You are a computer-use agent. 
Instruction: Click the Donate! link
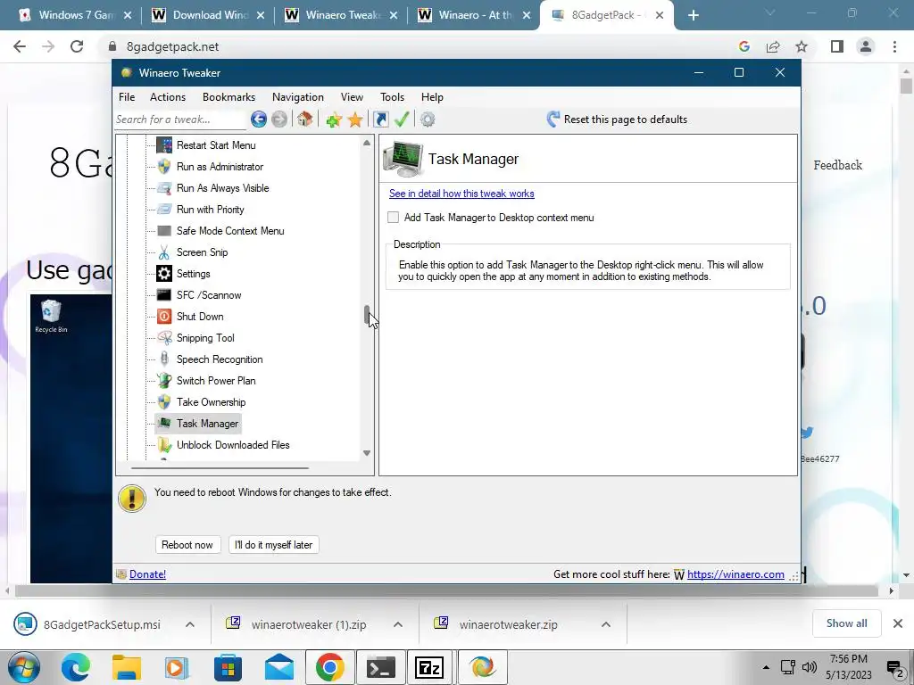[147, 574]
